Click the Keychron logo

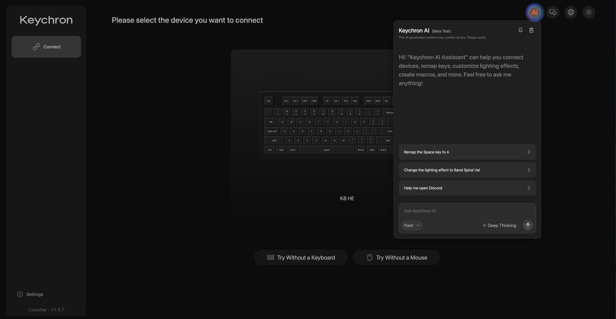[x=46, y=20]
